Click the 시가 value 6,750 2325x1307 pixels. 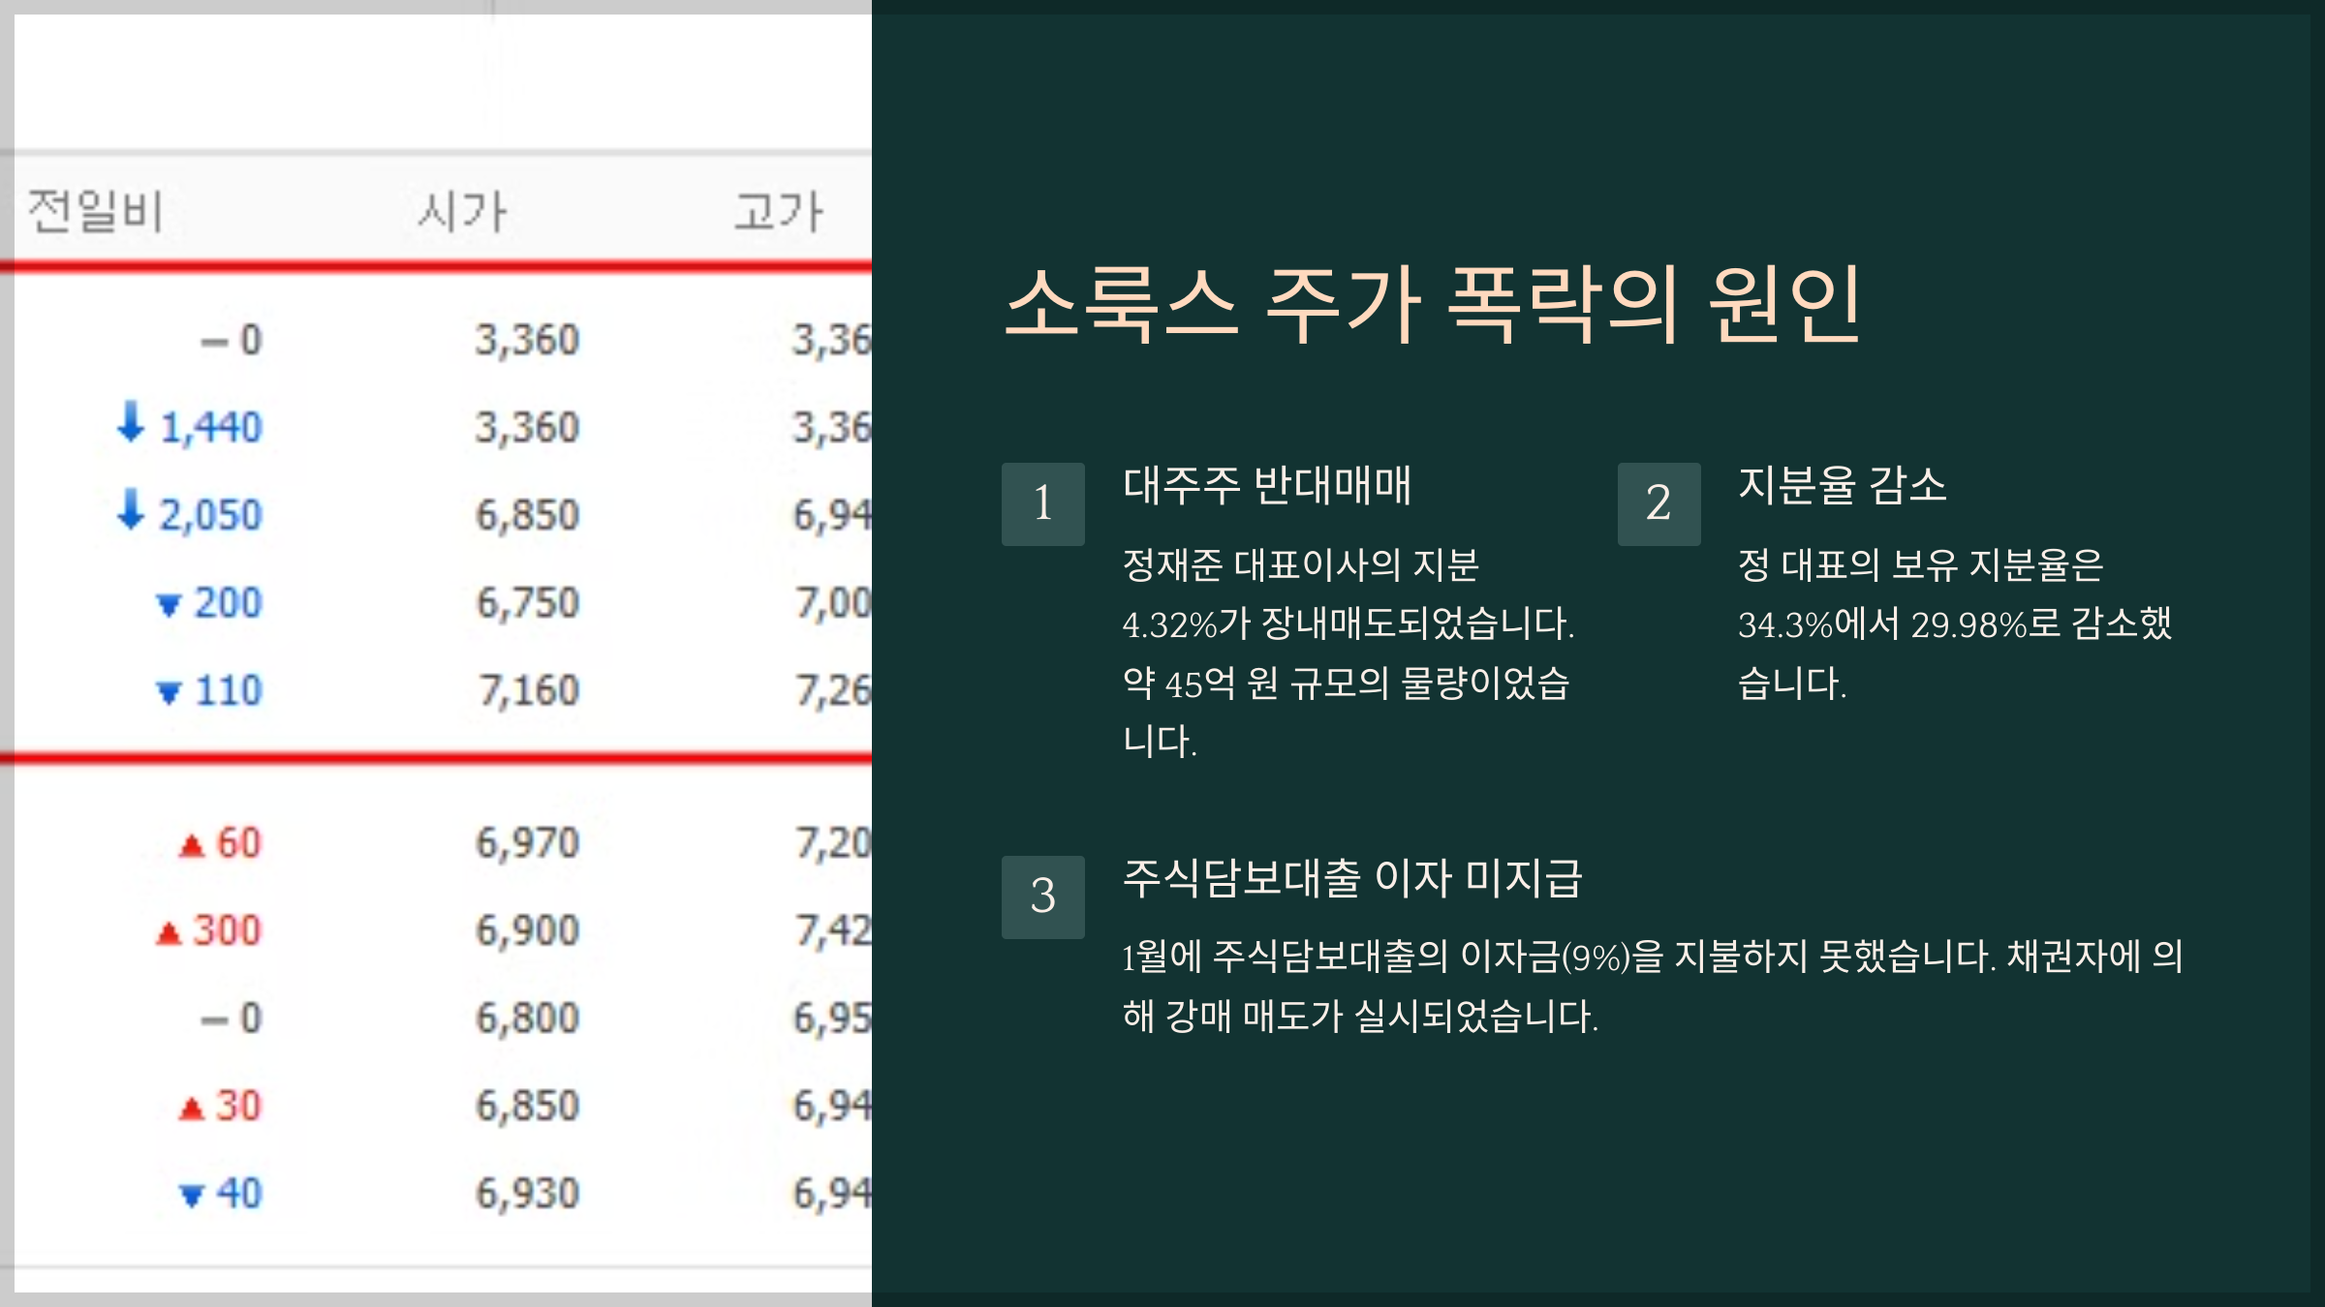528,603
